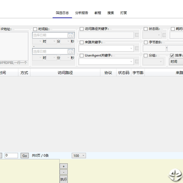Click the page number field showing 0
Screen dimensions: 183x183
[11, 156]
